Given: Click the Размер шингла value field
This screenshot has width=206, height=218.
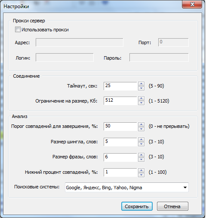Looking at the screenshot, I should coord(120,142).
